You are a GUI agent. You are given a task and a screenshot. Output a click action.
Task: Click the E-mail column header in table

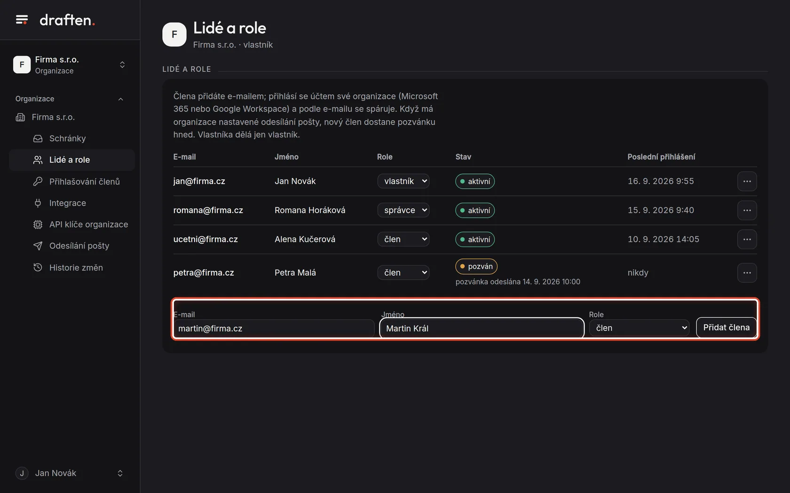[184, 157]
